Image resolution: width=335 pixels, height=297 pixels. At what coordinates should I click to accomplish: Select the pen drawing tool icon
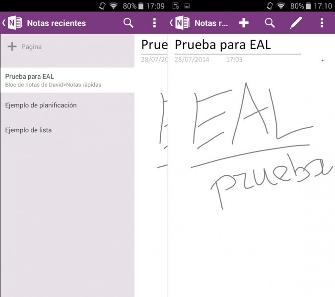[296, 23]
